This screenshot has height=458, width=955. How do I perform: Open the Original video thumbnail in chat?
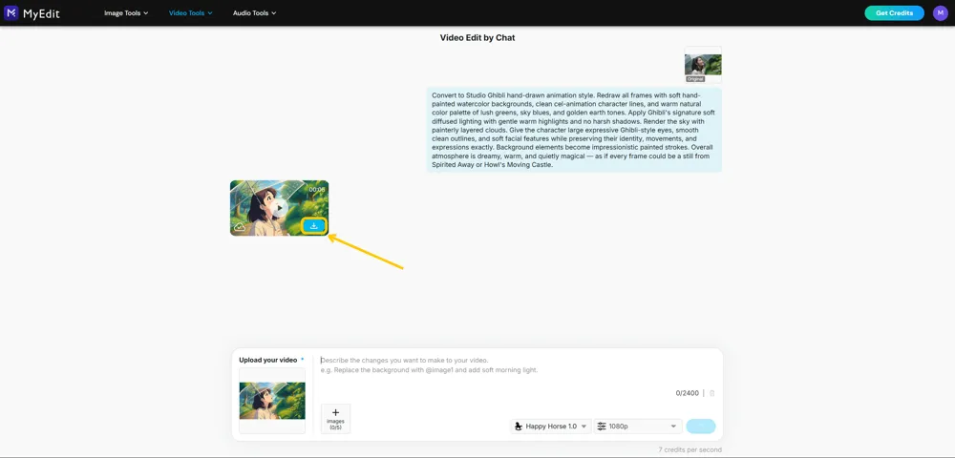703,65
